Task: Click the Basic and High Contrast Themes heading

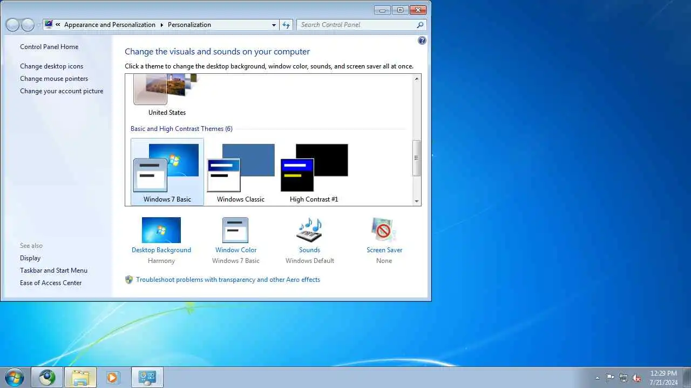Action: coord(181,129)
